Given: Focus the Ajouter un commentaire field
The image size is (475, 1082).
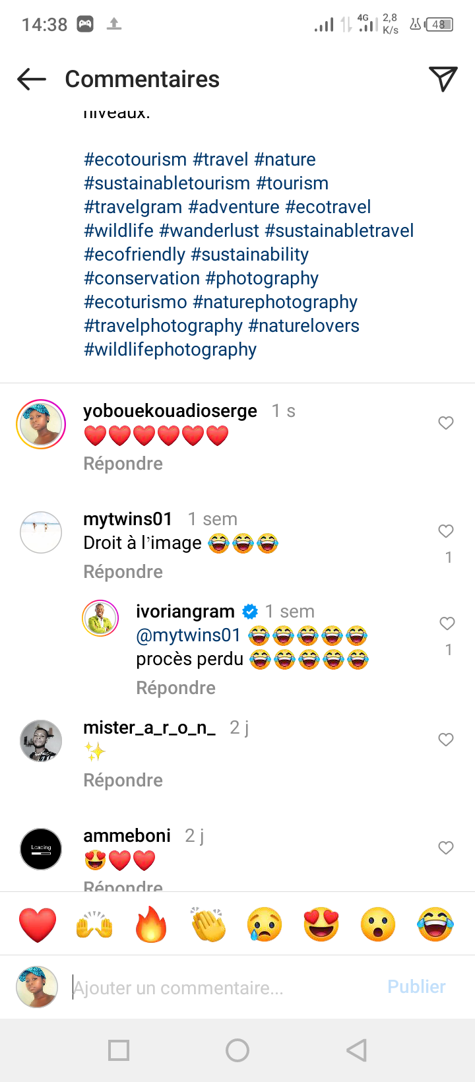Looking at the screenshot, I should point(224,988).
